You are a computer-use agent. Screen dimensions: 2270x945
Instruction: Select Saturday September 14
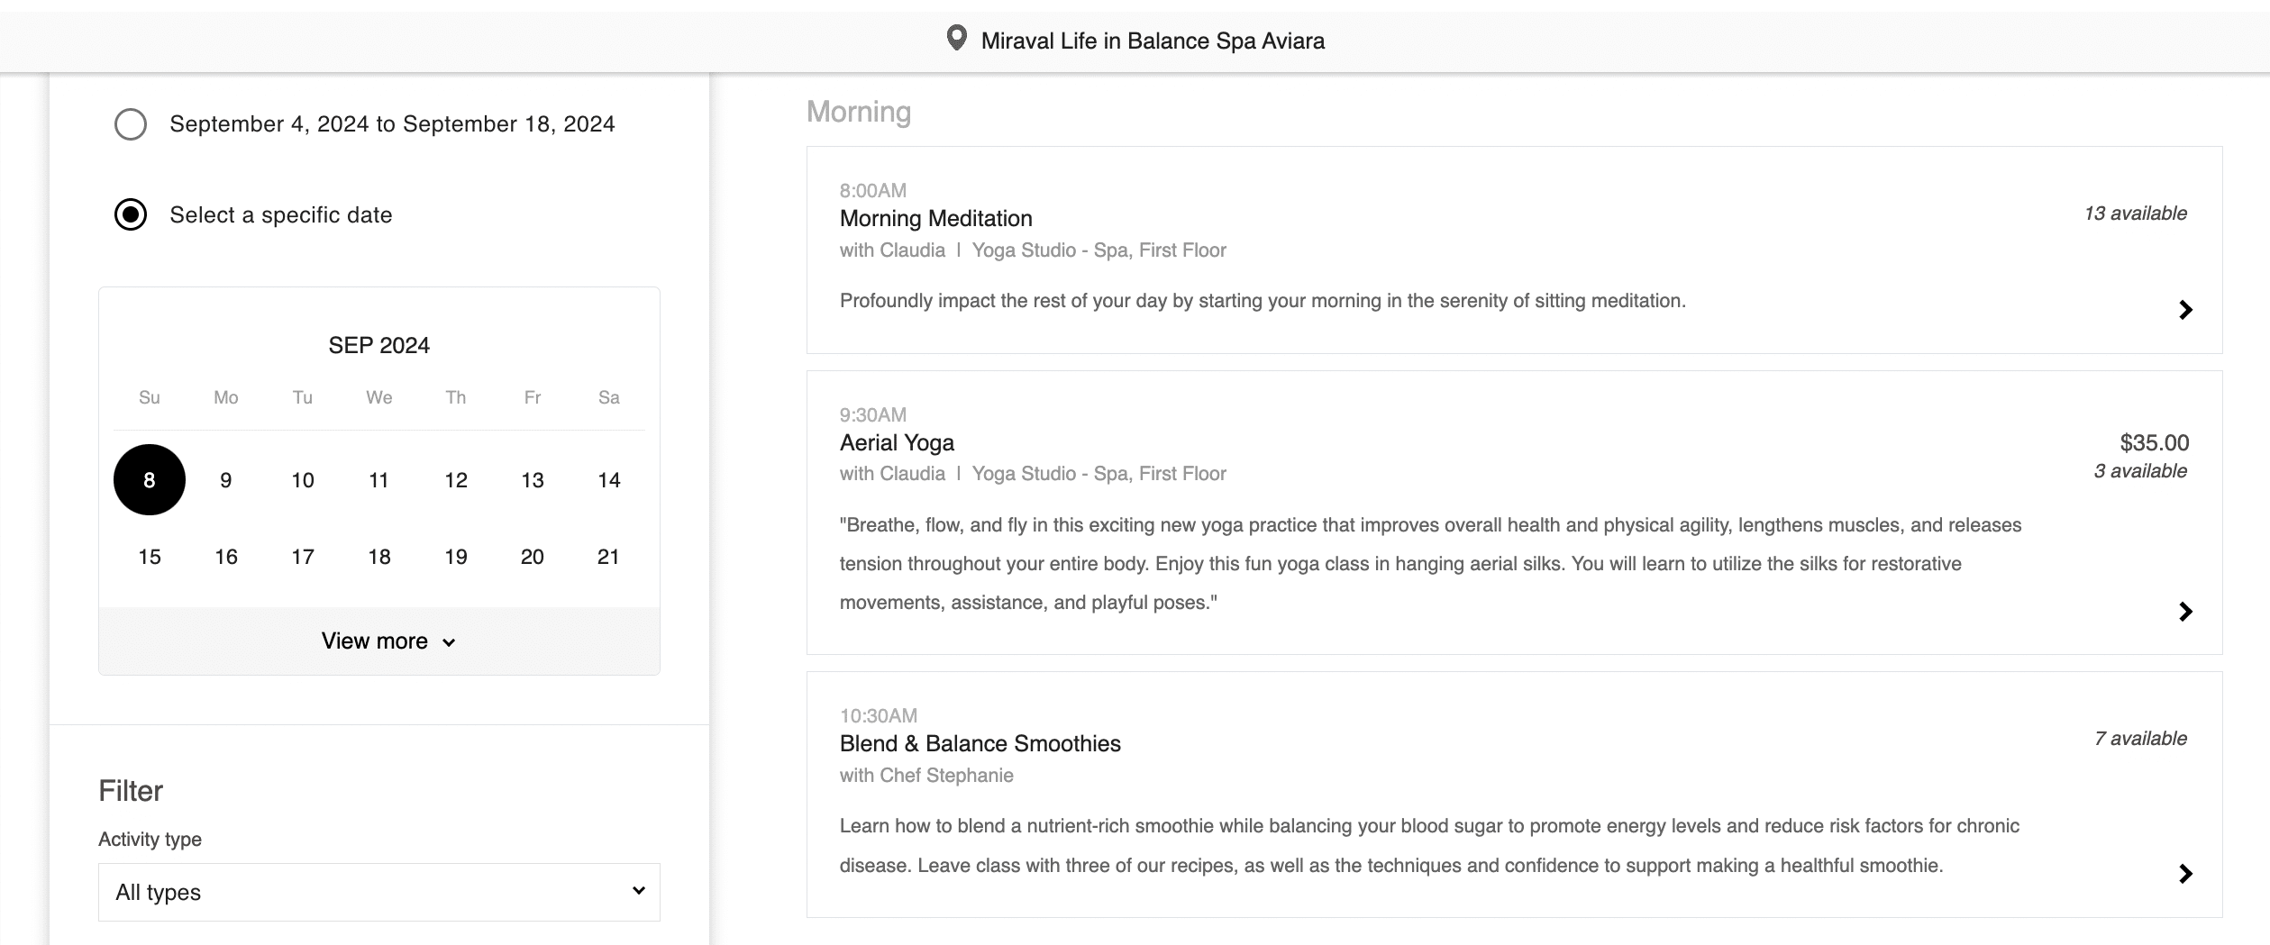point(609,480)
